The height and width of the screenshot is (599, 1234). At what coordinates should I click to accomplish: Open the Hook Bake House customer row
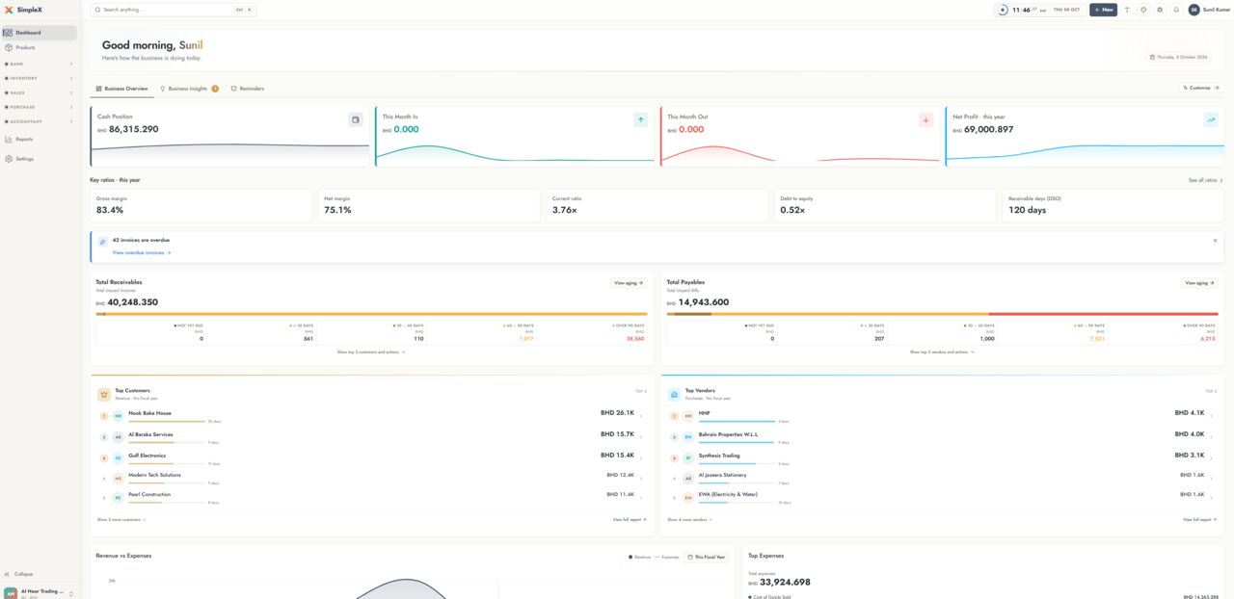click(x=373, y=416)
